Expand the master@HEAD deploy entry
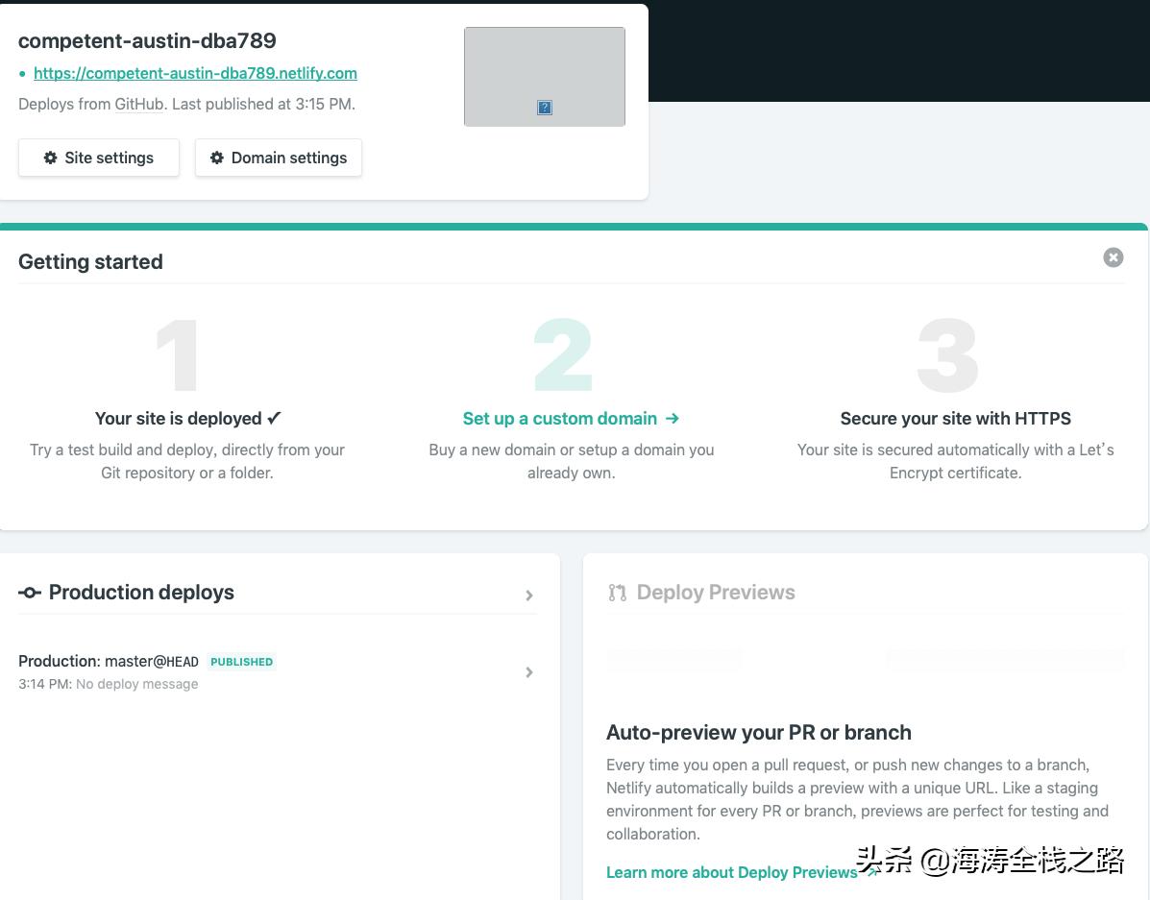The height and width of the screenshot is (900, 1150). [529, 671]
